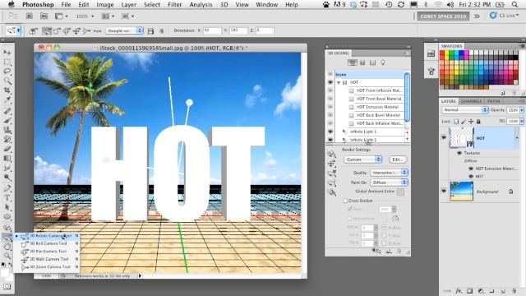Toggle Textures visibility under HOT layer
This screenshot has height=296, width=526.
tap(459, 153)
